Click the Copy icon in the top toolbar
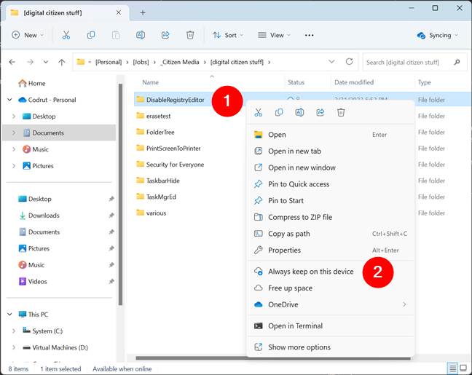This screenshot has height=375, width=472. [x=91, y=35]
